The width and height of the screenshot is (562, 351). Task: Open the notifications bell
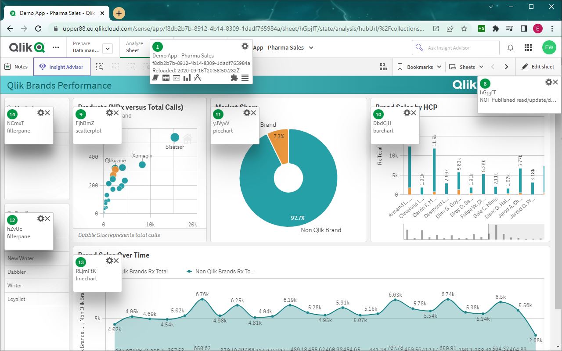(x=511, y=47)
